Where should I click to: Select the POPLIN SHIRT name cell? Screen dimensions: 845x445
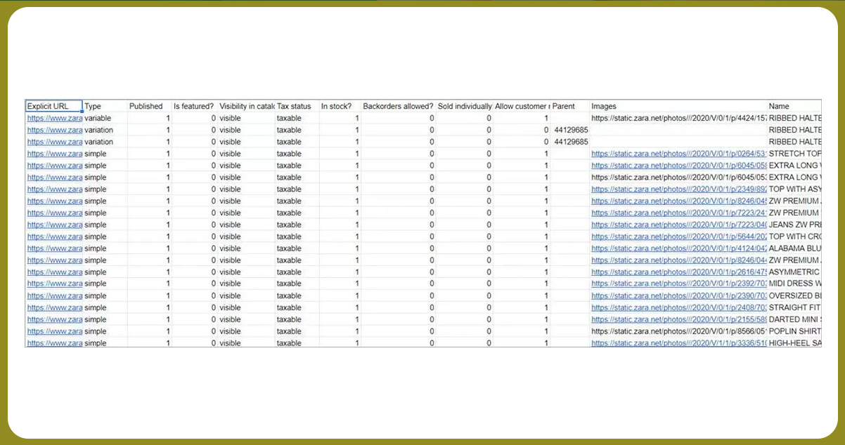pyautogui.click(x=794, y=331)
